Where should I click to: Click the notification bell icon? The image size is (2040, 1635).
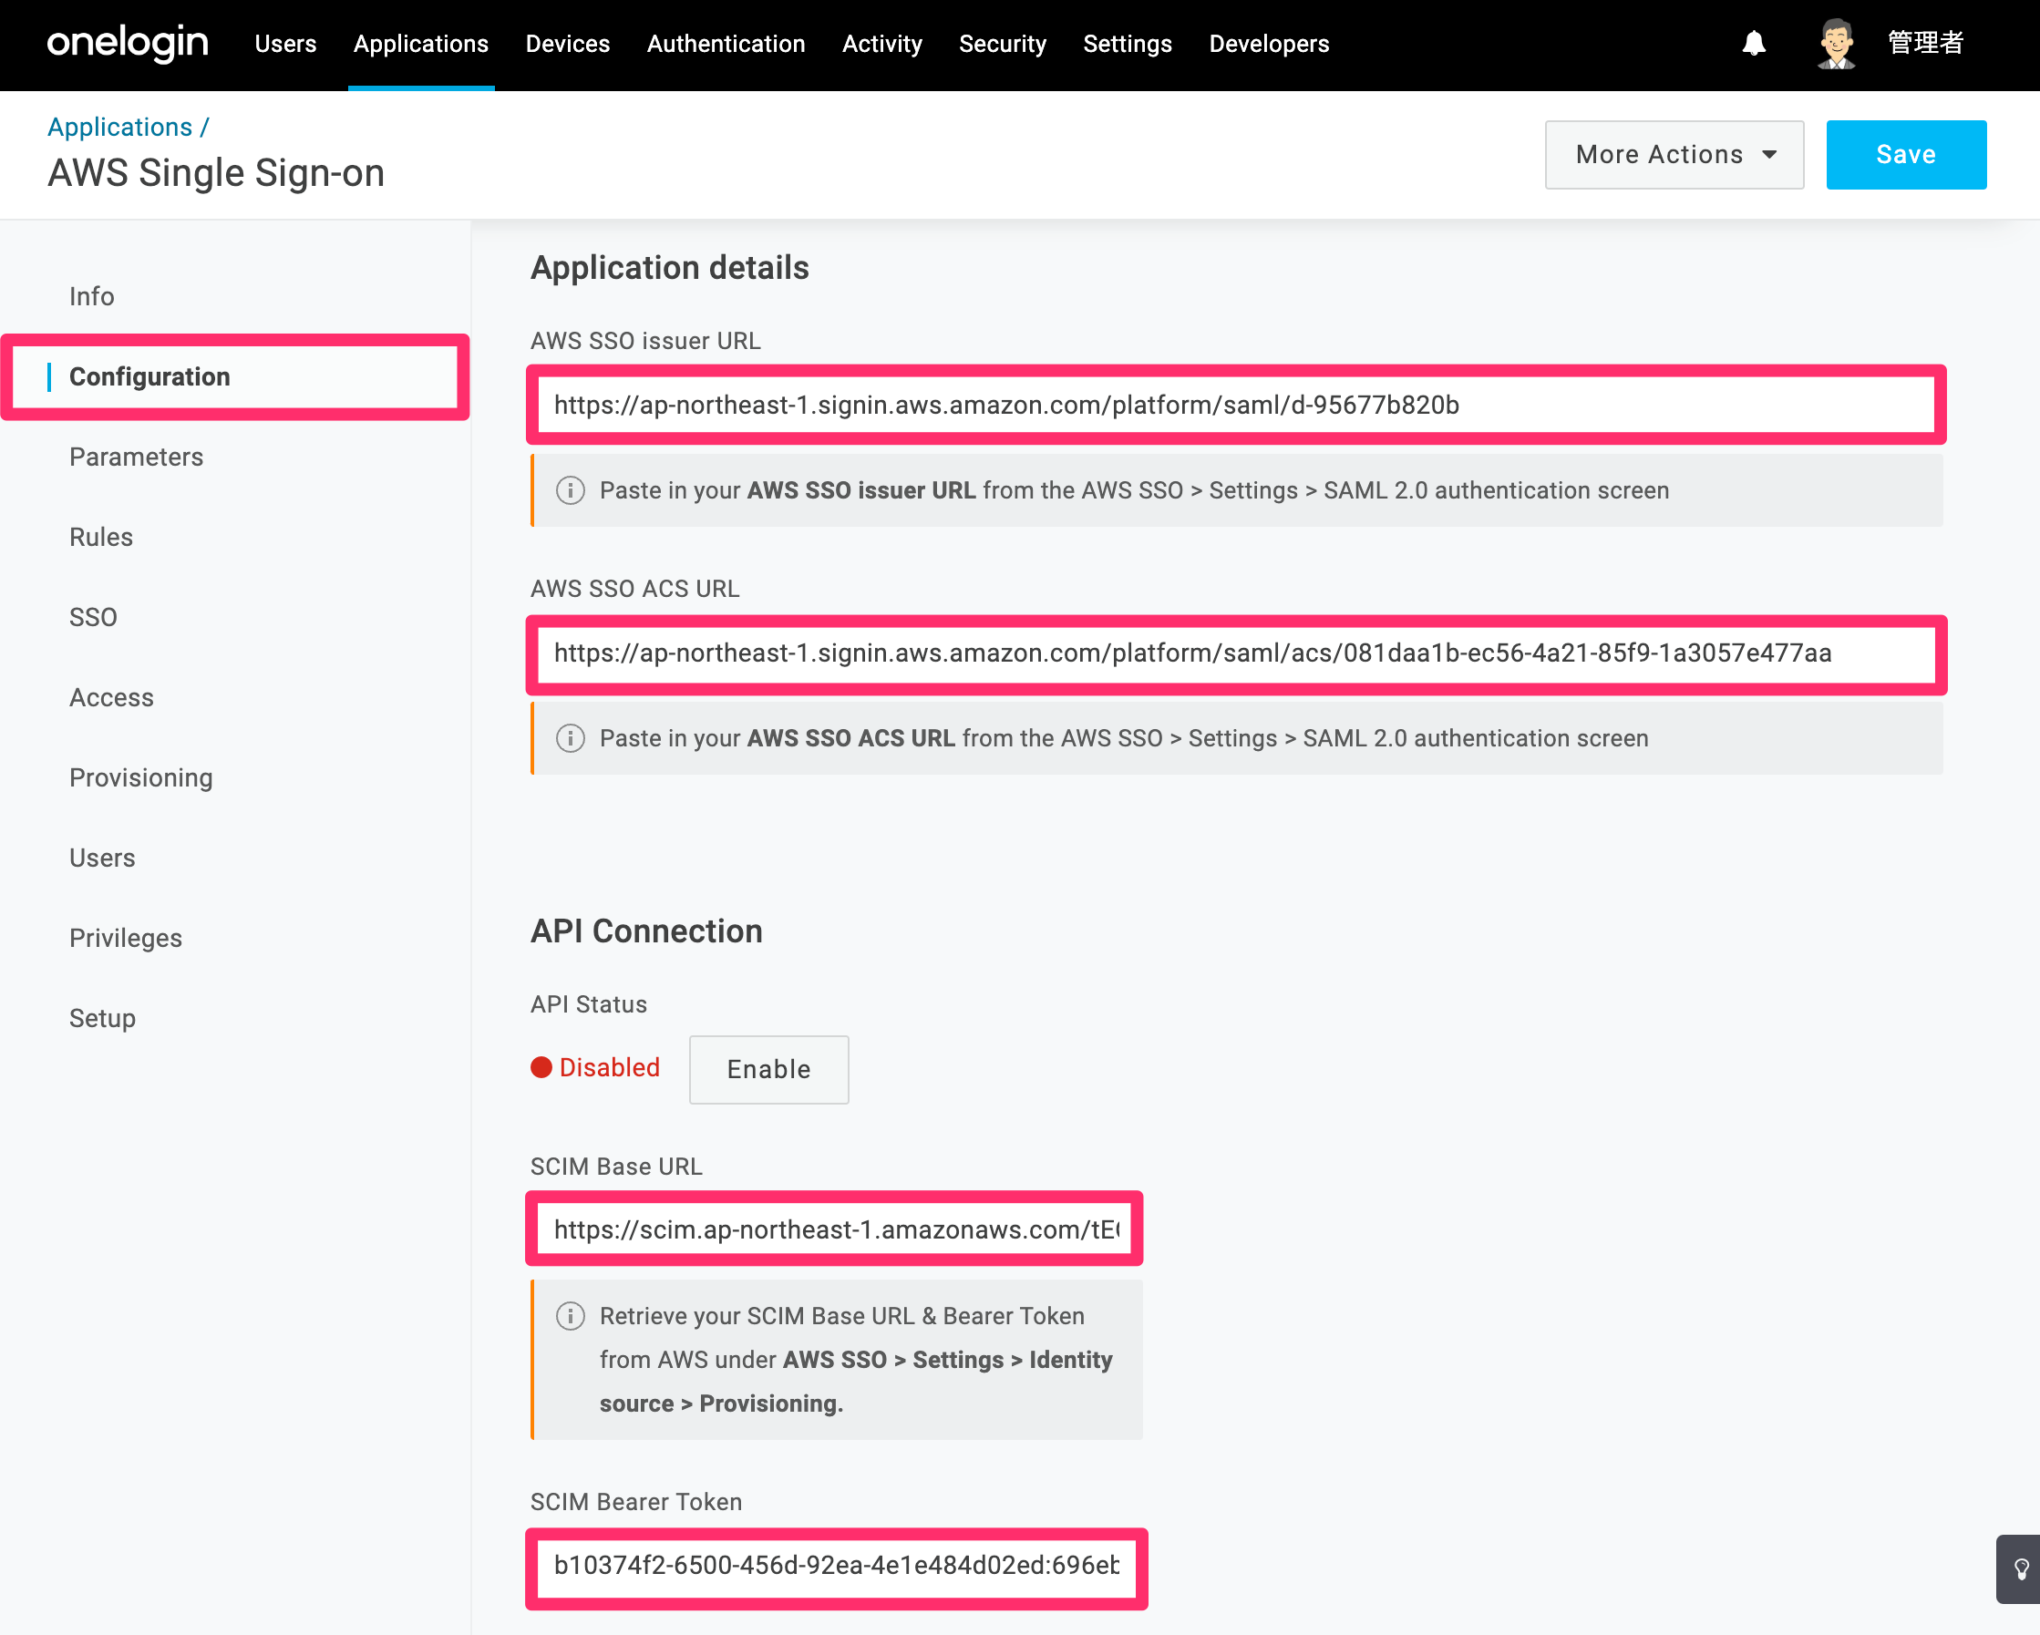coord(1753,44)
